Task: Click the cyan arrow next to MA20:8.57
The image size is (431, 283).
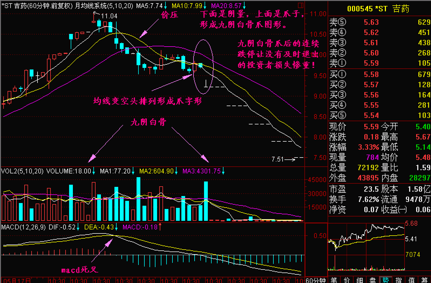Action: 244,5
